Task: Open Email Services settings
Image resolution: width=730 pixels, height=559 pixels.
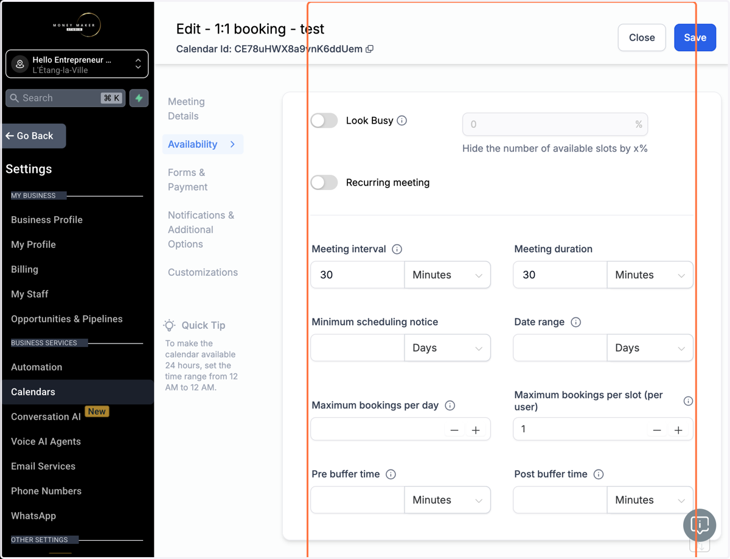Action: tap(43, 466)
